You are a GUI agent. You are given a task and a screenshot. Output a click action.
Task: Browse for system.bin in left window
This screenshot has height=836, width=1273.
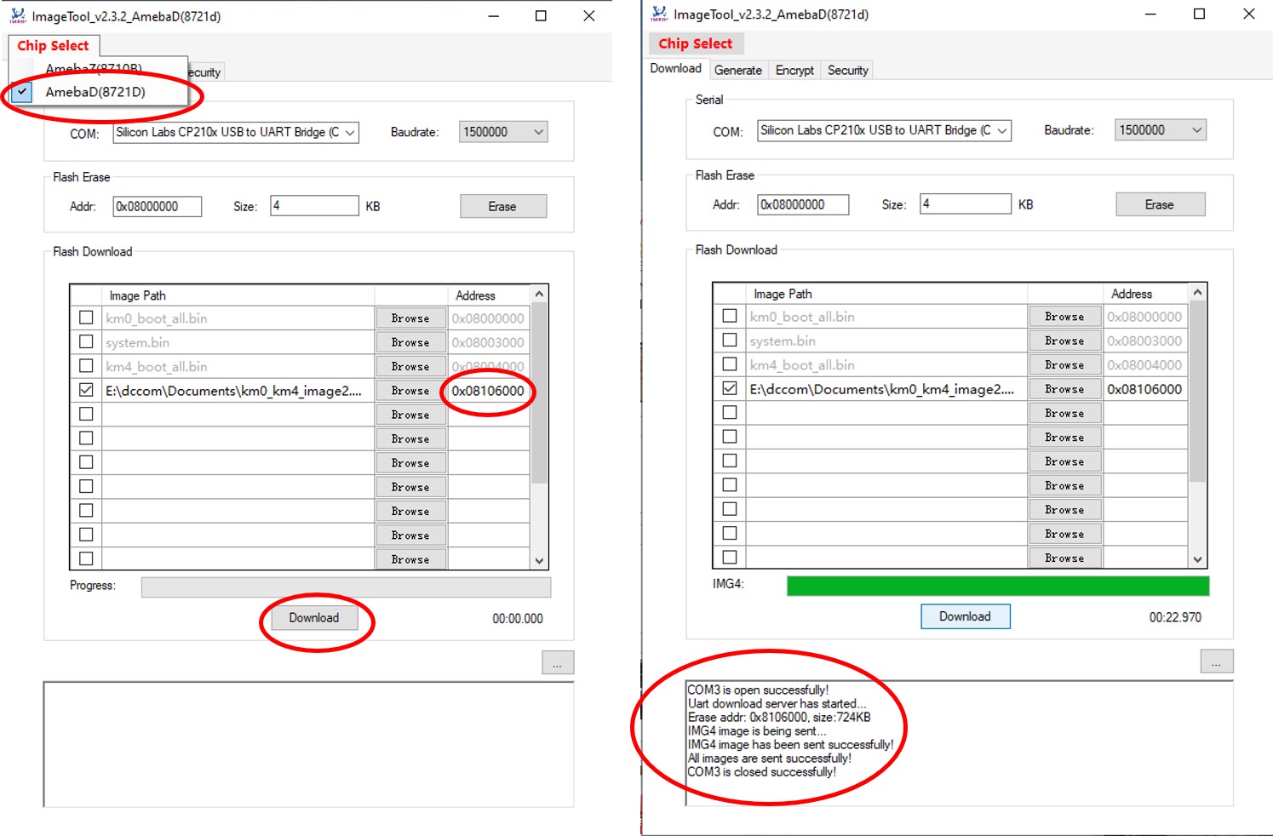coord(410,342)
